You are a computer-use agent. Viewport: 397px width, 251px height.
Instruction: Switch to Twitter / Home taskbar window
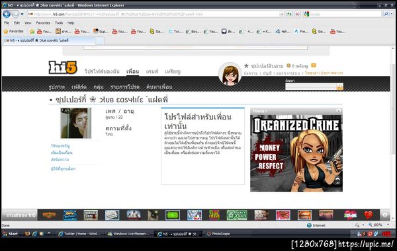[x=79, y=234]
